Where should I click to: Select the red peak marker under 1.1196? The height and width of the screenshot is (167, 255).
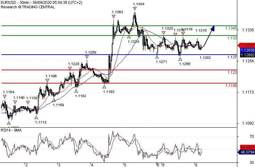47,81
